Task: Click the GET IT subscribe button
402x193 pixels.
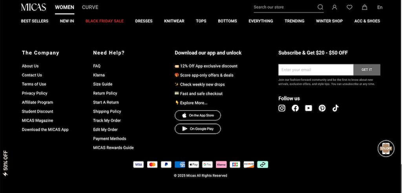Action: 367,70
